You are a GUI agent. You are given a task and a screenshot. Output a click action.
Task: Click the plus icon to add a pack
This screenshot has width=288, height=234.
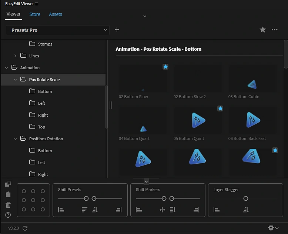click(117, 30)
